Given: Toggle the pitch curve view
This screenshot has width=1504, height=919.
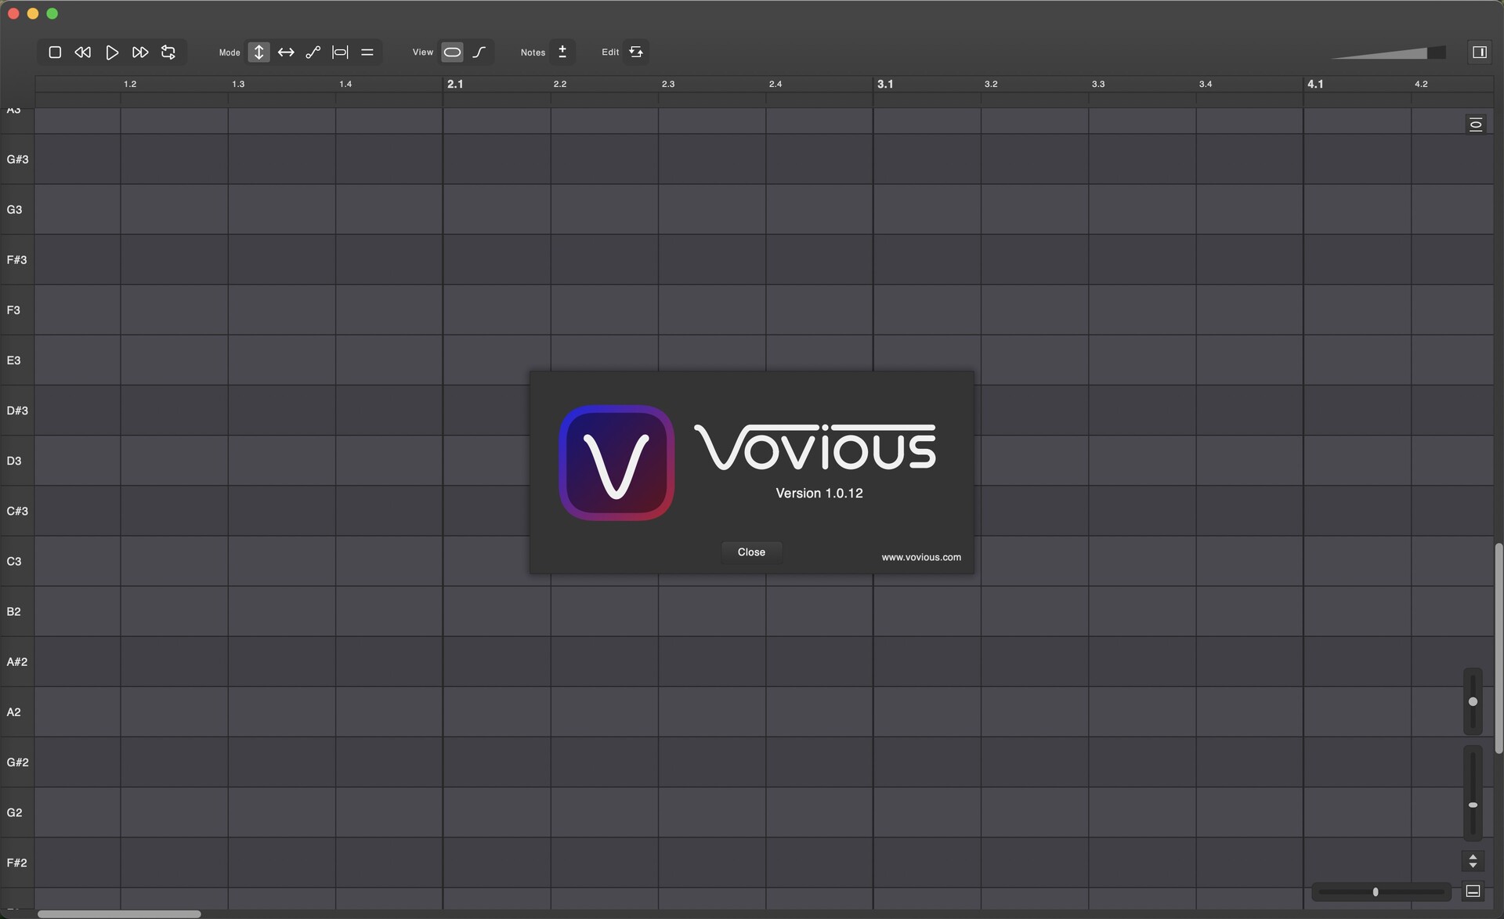Looking at the screenshot, I should 479,52.
